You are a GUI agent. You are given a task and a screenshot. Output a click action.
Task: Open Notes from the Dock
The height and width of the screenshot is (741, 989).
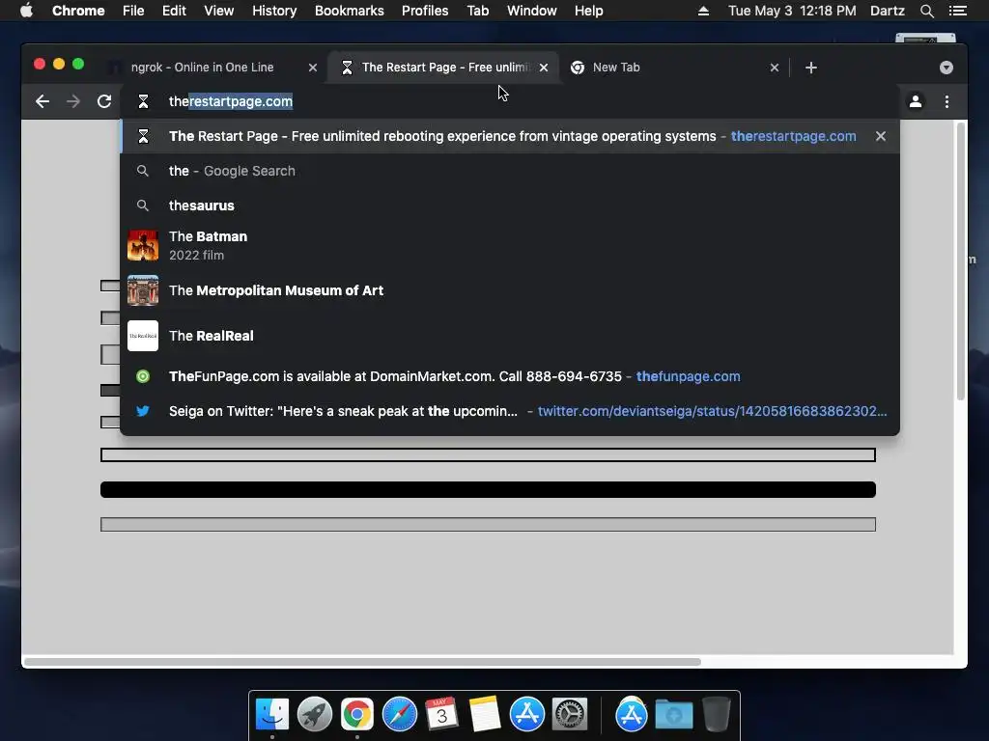(485, 715)
